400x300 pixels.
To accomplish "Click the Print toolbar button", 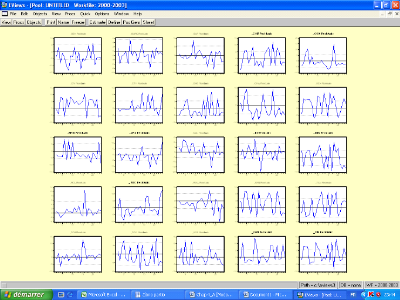I will tap(51, 22).
